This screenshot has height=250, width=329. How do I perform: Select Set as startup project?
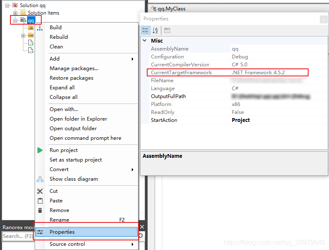coord(86,160)
